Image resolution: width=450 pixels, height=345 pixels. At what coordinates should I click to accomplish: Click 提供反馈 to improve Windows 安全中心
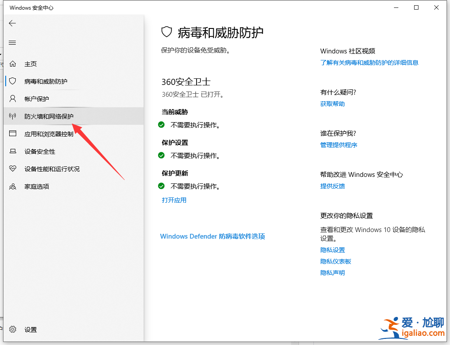(332, 186)
